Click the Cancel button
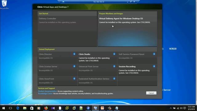Image resolution: width=197 pixels, height=111 pixels. coord(151,93)
